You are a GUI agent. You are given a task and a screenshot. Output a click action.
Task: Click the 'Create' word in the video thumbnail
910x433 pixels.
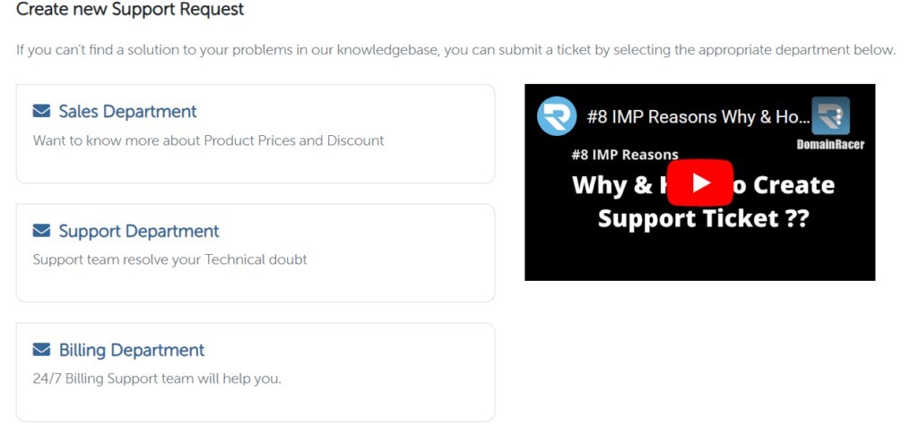pyautogui.click(x=787, y=185)
